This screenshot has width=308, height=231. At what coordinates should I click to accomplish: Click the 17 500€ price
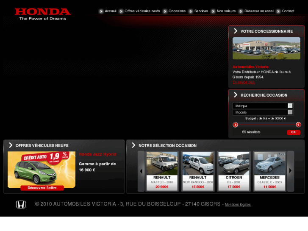(234, 187)
